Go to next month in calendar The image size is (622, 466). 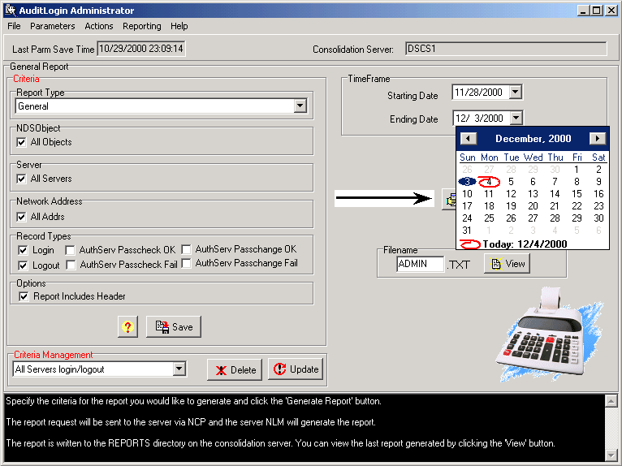click(x=598, y=138)
